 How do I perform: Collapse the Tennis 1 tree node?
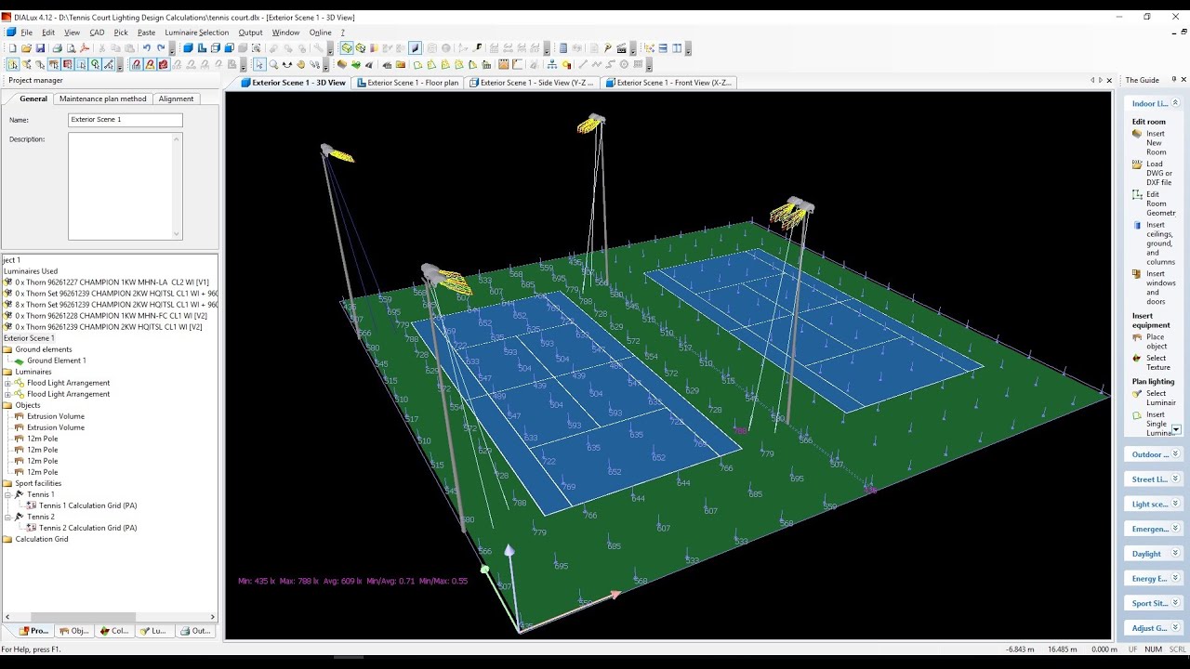(8, 494)
